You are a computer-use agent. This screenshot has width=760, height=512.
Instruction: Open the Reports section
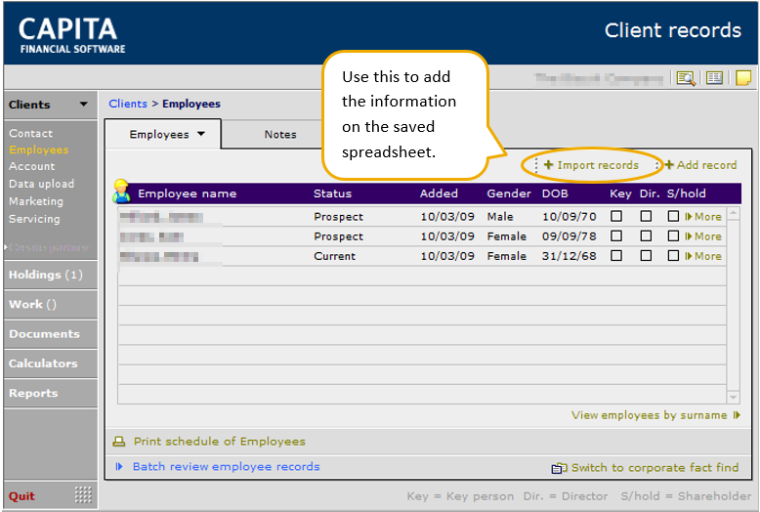point(51,393)
